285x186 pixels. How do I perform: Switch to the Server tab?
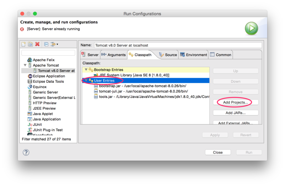pos(90,55)
